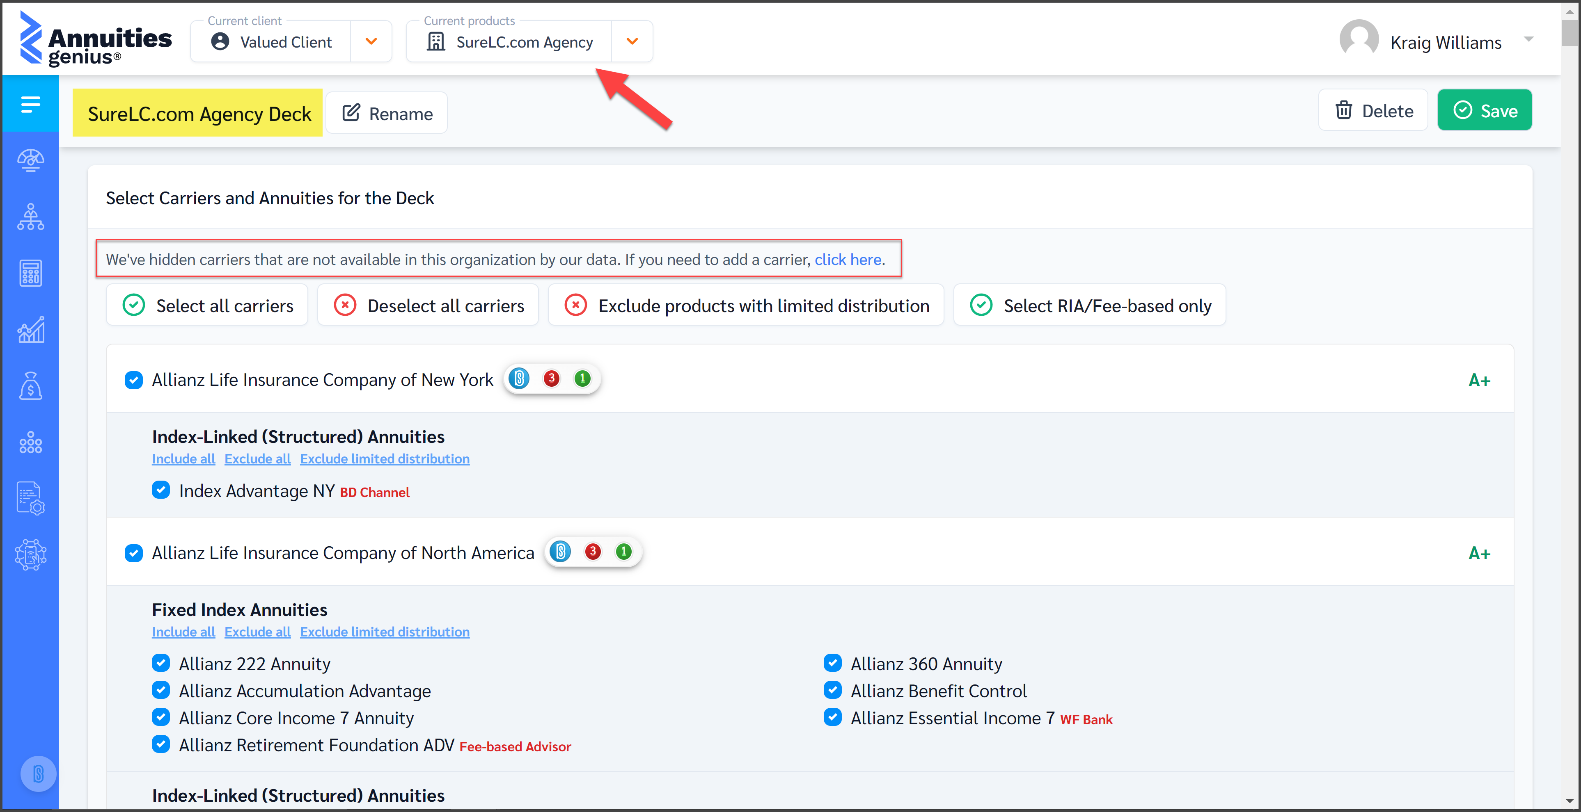The width and height of the screenshot is (1581, 812).
Task: Click Select RIA/Fee-based only
Action: click(x=1090, y=305)
